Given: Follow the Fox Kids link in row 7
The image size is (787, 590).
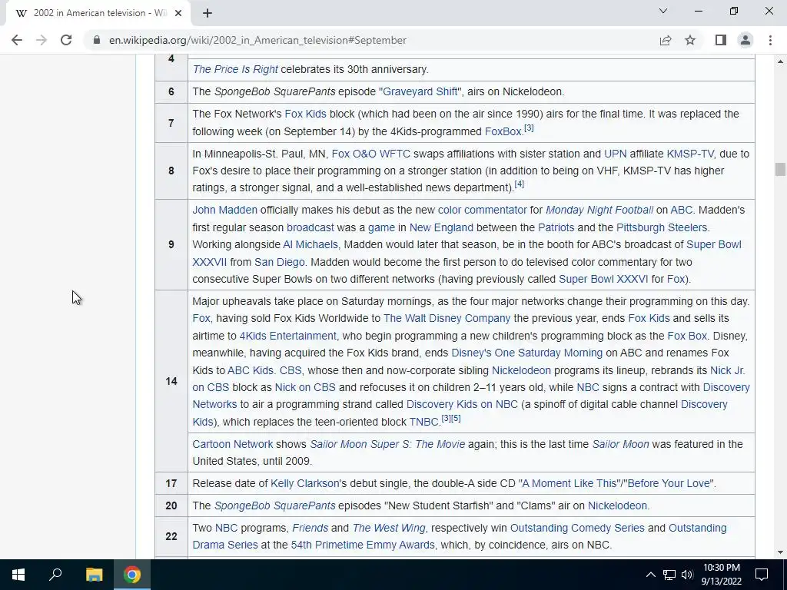Looking at the screenshot, I should 305,114.
